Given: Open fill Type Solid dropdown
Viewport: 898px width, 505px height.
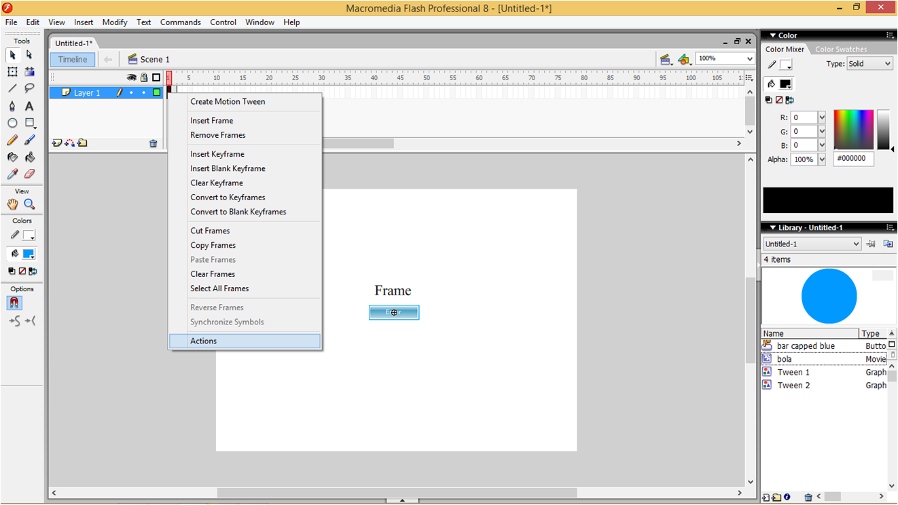Looking at the screenshot, I should (869, 64).
